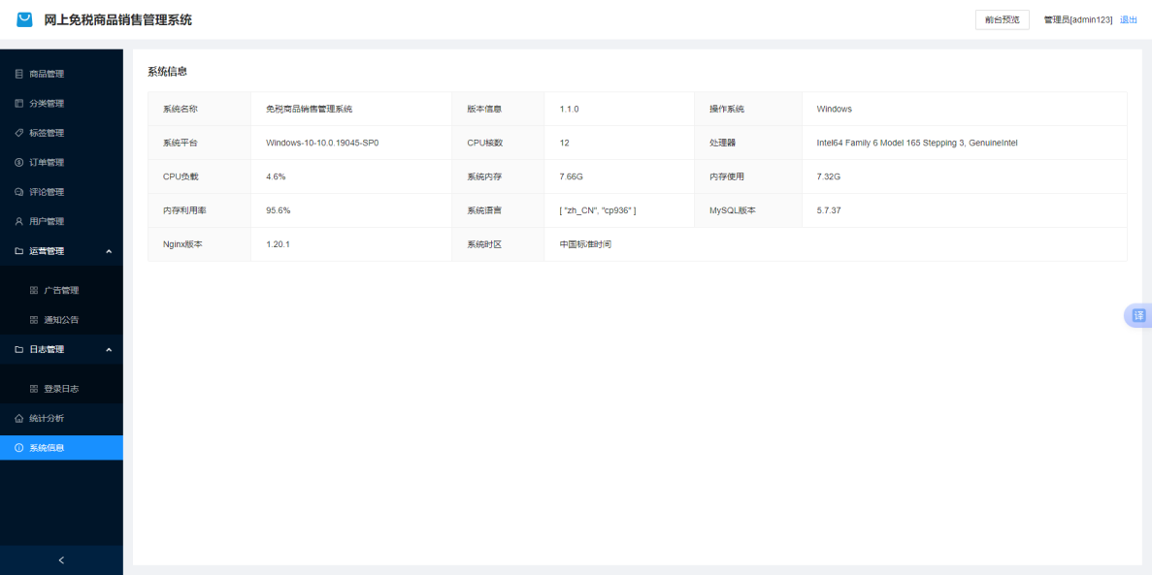Click the 标签管理 tag icon

pyautogui.click(x=19, y=133)
